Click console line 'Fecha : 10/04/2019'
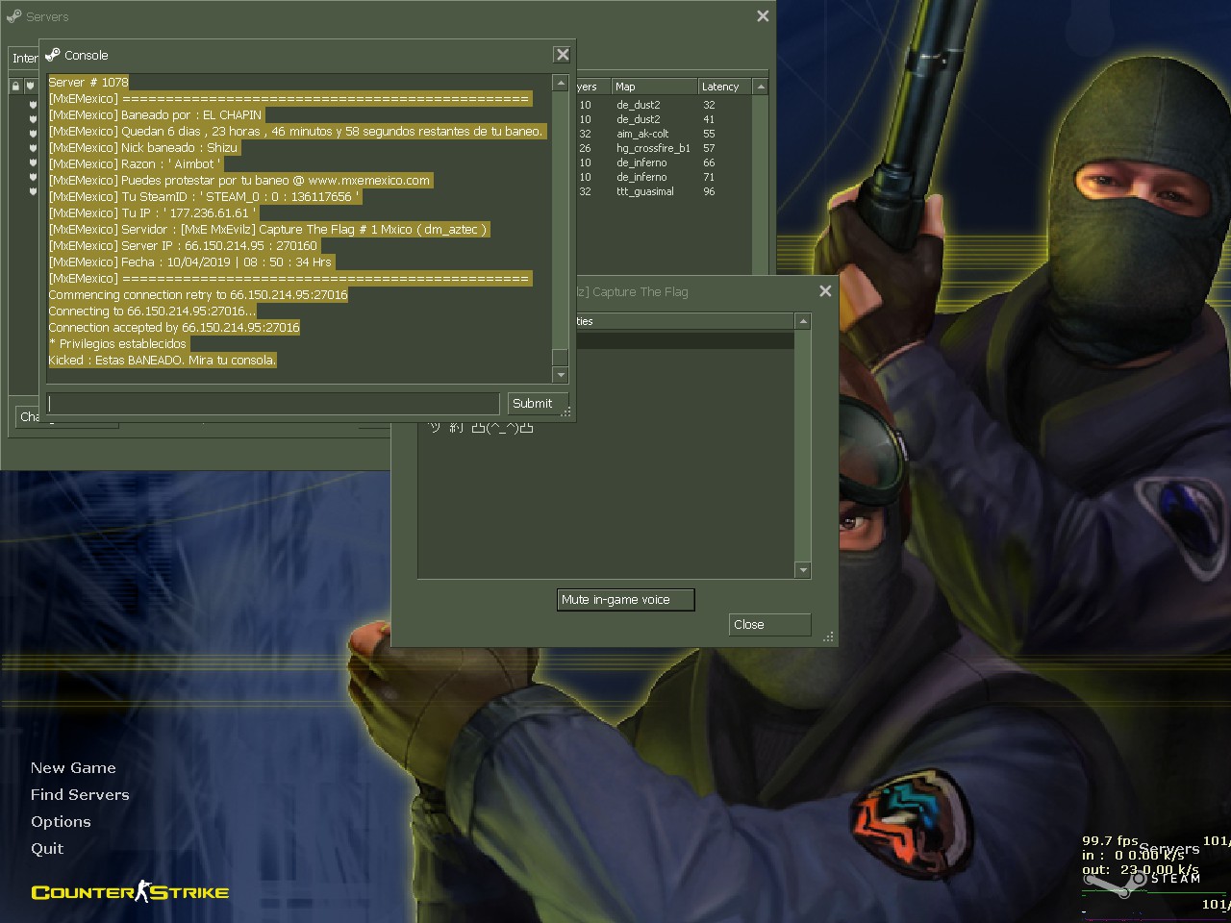1231x923 pixels. coord(190,262)
